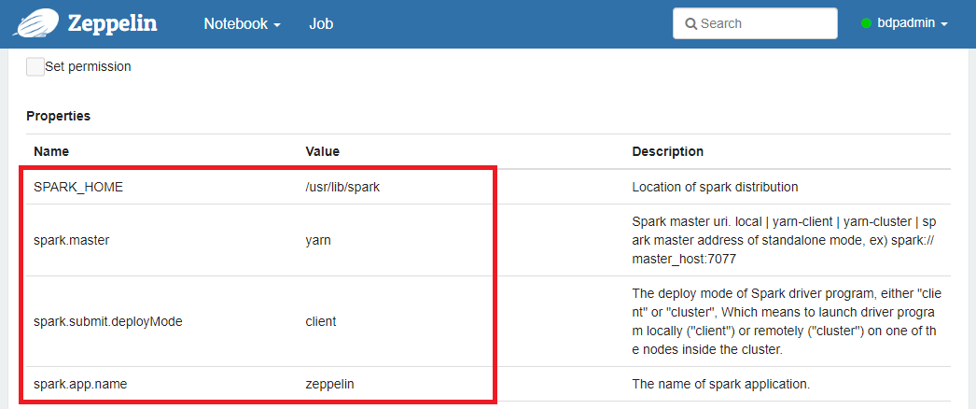Click the Zeppelin airship logo icon
Viewport: 976px width, 409px height.
(36, 23)
